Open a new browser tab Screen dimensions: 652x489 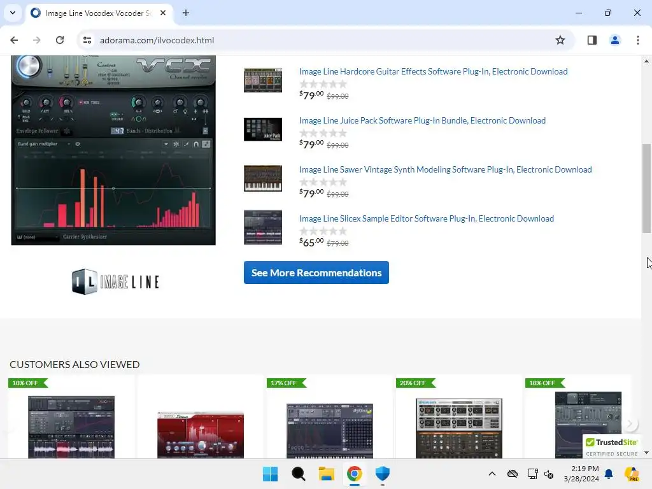point(186,13)
